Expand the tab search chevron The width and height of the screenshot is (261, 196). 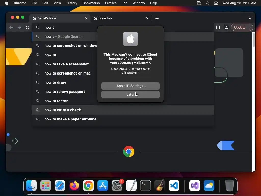[x=250, y=18]
